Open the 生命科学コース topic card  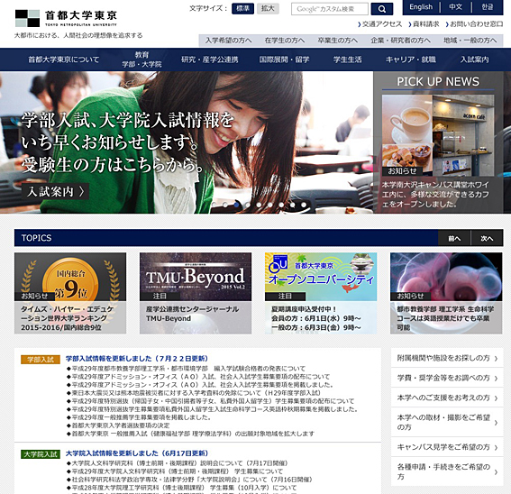446,293
